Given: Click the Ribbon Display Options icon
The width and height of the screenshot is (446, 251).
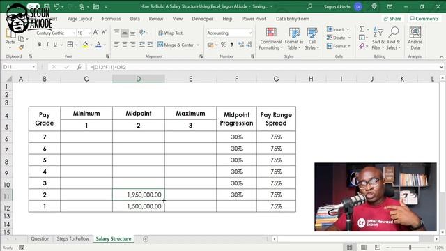Looking at the screenshot, I should 390,6.
